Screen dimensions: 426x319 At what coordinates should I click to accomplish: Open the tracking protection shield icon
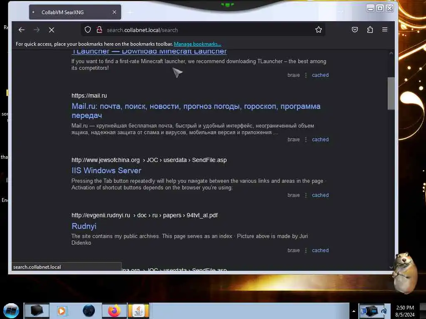point(88,29)
